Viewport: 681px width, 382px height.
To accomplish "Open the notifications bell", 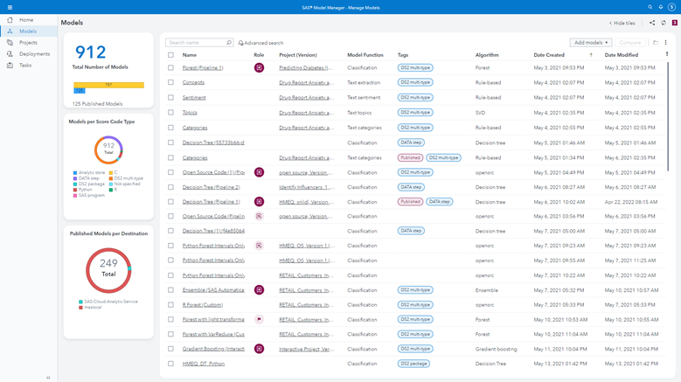I will pos(662,6).
